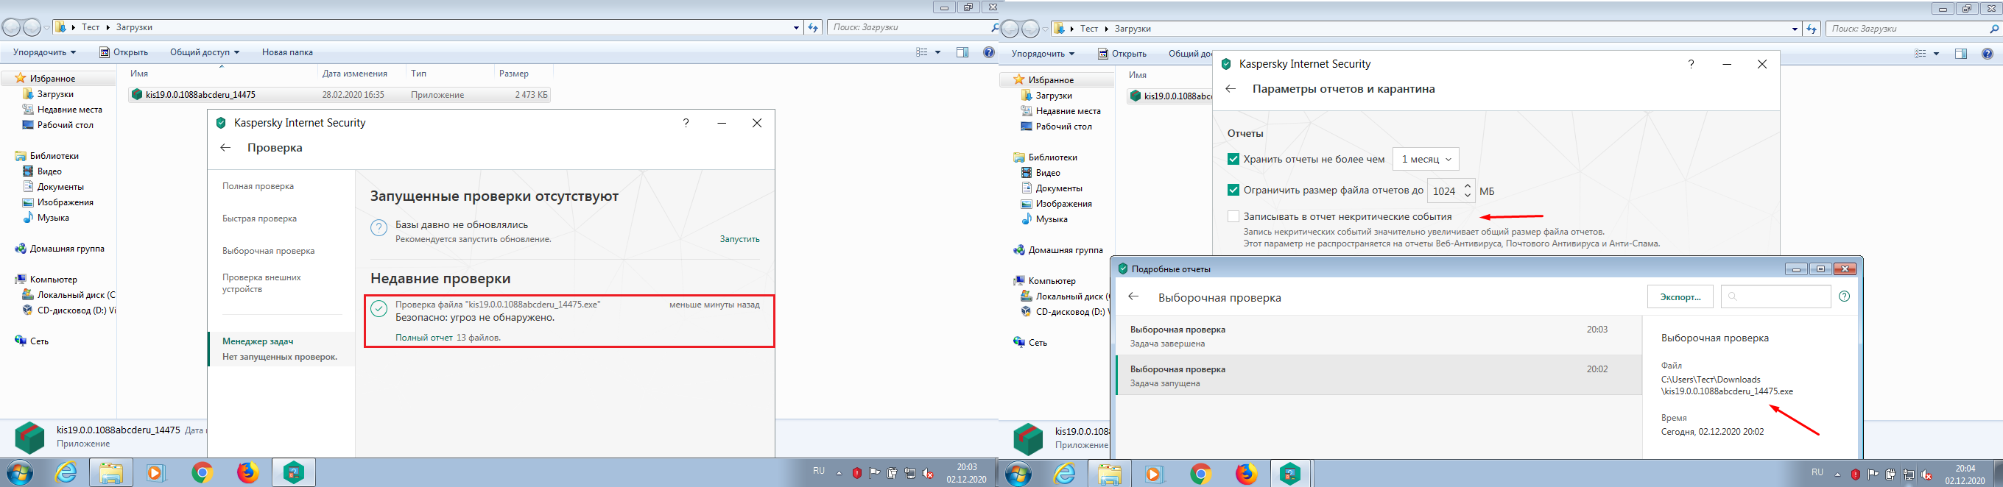The image size is (2003, 487).
Task: Launch the media player in the 20:03 taskbar
Action: 156,472
